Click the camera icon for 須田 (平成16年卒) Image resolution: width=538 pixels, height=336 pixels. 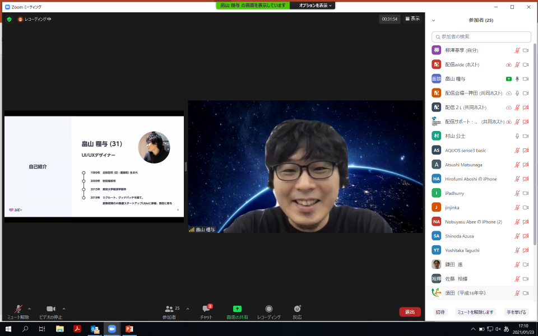point(526,293)
